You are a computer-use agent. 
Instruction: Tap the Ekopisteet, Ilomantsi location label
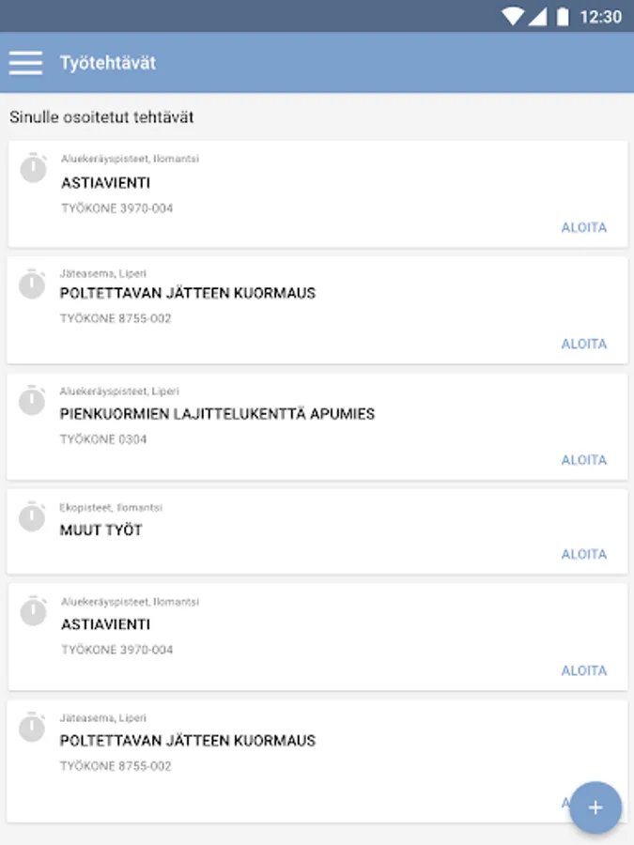click(x=111, y=507)
